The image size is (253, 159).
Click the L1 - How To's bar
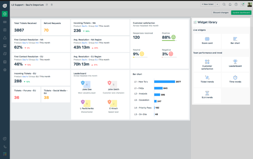coord(164,82)
